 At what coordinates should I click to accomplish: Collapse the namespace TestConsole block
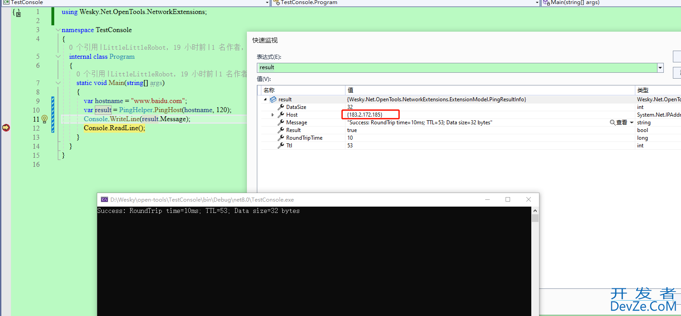click(x=57, y=30)
